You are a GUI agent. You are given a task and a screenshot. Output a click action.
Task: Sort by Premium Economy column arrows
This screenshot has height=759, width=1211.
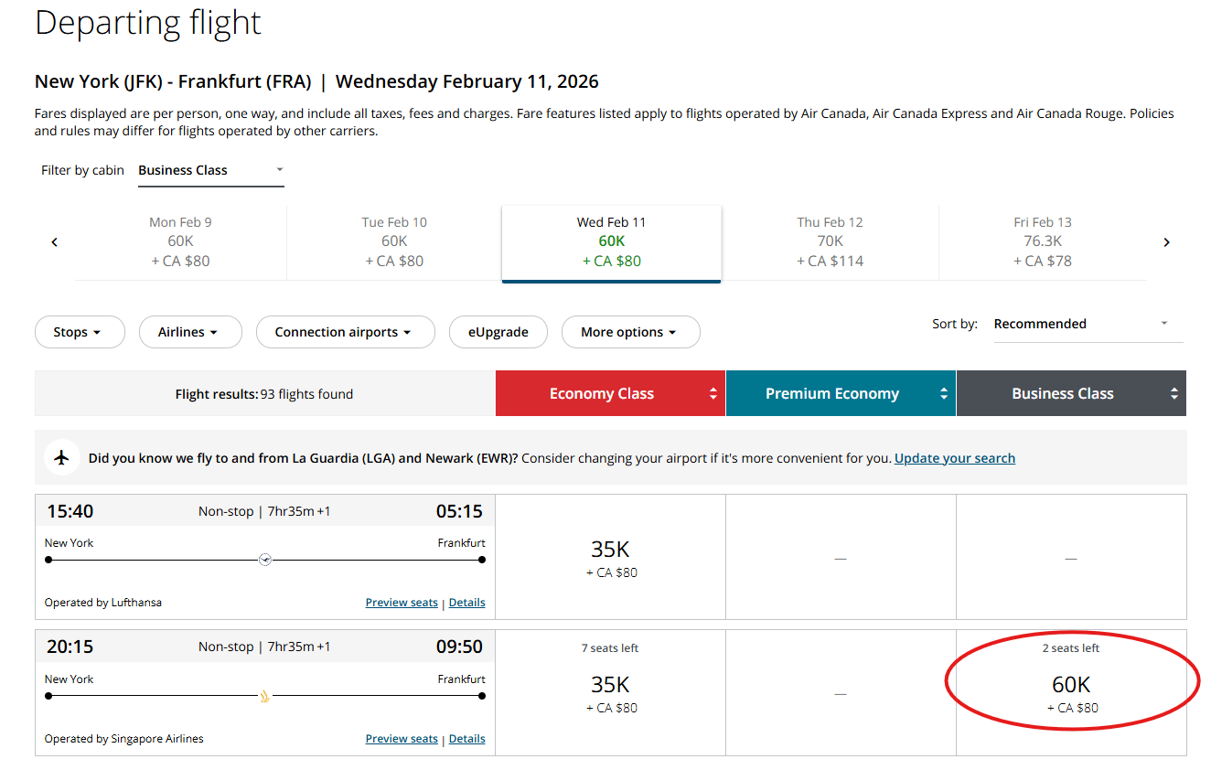click(944, 394)
